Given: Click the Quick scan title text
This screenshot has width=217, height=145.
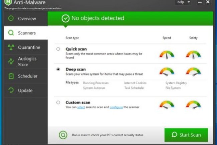Looking at the screenshot, I should [x=76, y=49].
